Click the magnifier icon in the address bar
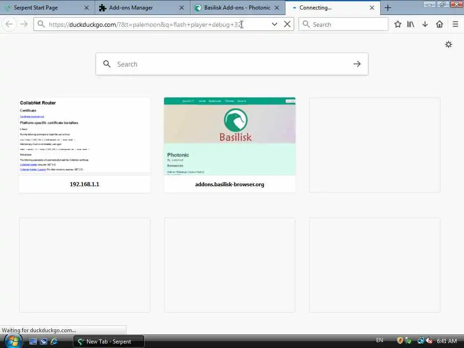This screenshot has width=464, height=348. point(41,24)
